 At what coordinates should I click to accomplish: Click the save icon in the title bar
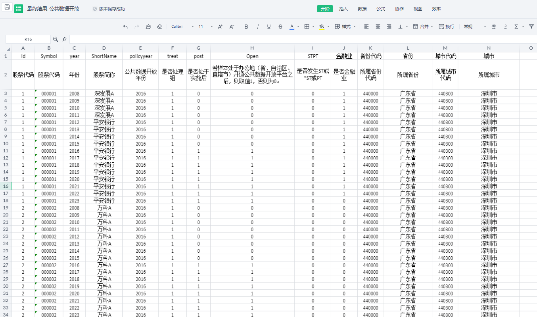[7, 7]
